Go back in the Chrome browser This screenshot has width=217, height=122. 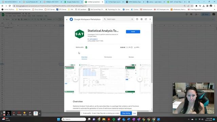2,6
